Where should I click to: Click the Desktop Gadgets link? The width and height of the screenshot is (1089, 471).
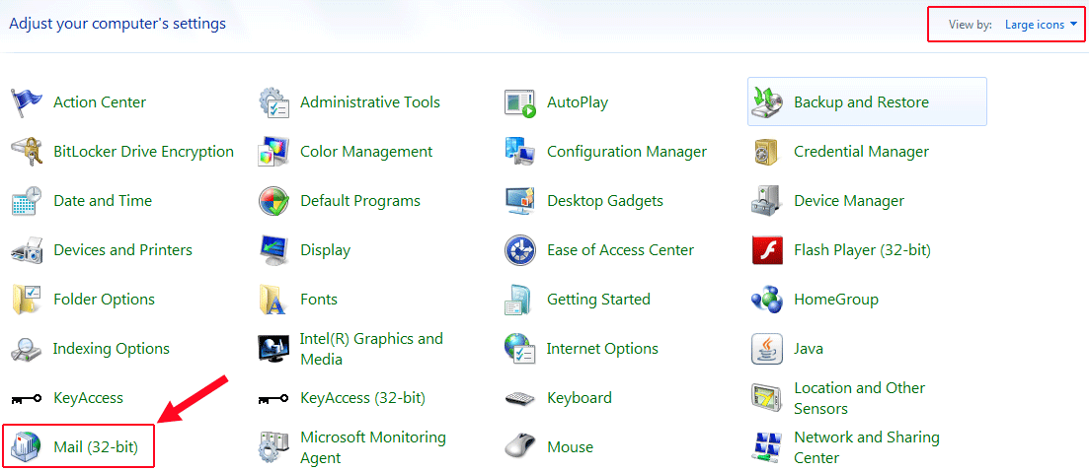coord(605,201)
